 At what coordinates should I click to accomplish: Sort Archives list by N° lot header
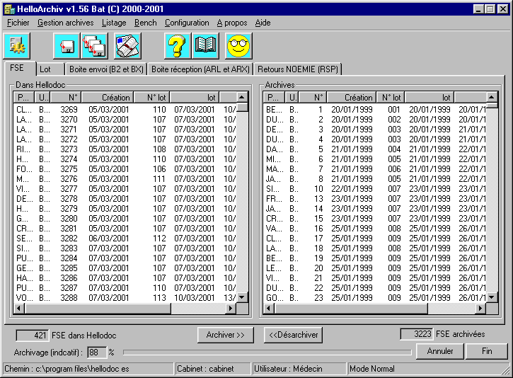pyautogui.click(x=391, y=98)
